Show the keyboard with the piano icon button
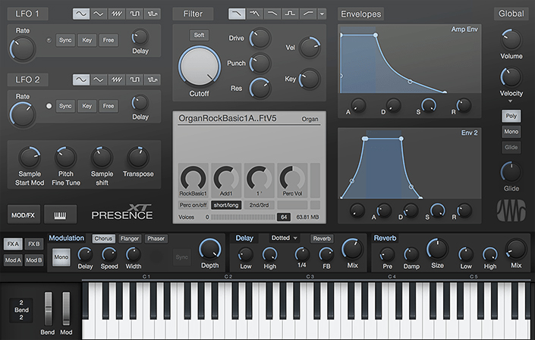Viewport: 535px width, 340px height. (60, 215)
